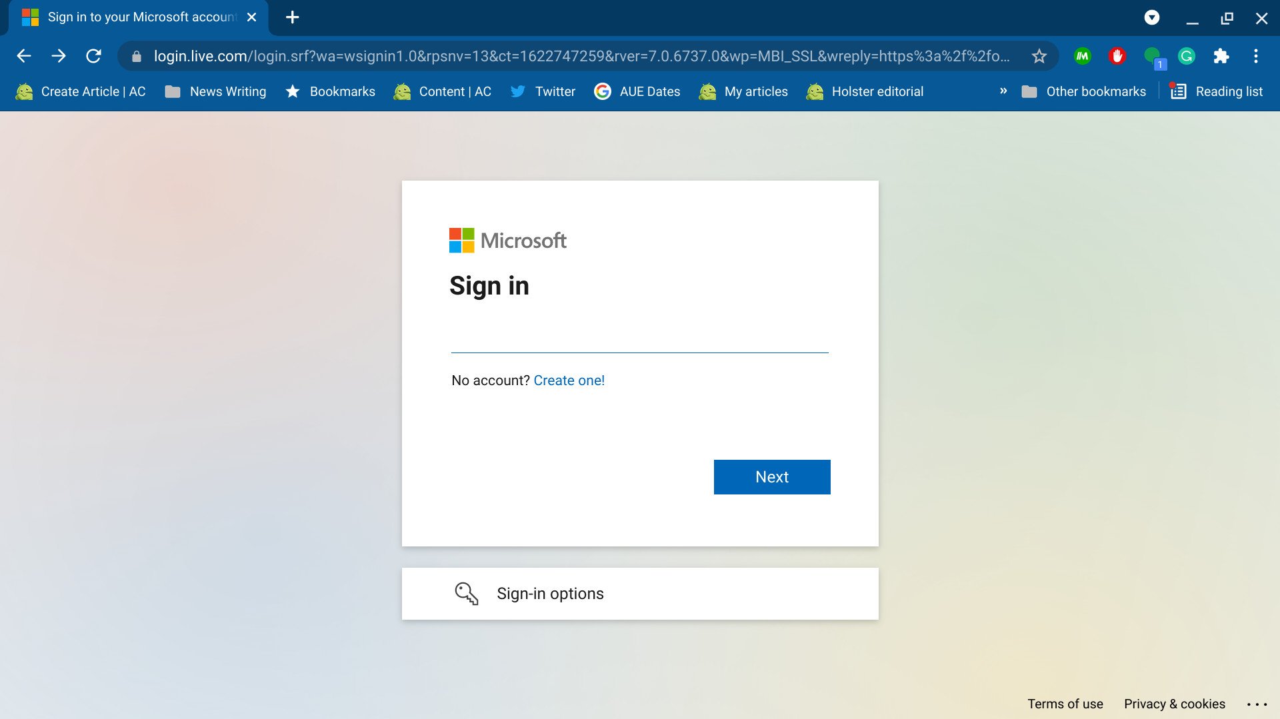Image resolution: width=1280 pixels, height=719 pixels.
Task: Click the Create one! link
Action: (569, 380)
